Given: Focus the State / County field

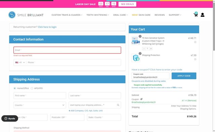Looking at the screenshot, I should coord(104,117).
